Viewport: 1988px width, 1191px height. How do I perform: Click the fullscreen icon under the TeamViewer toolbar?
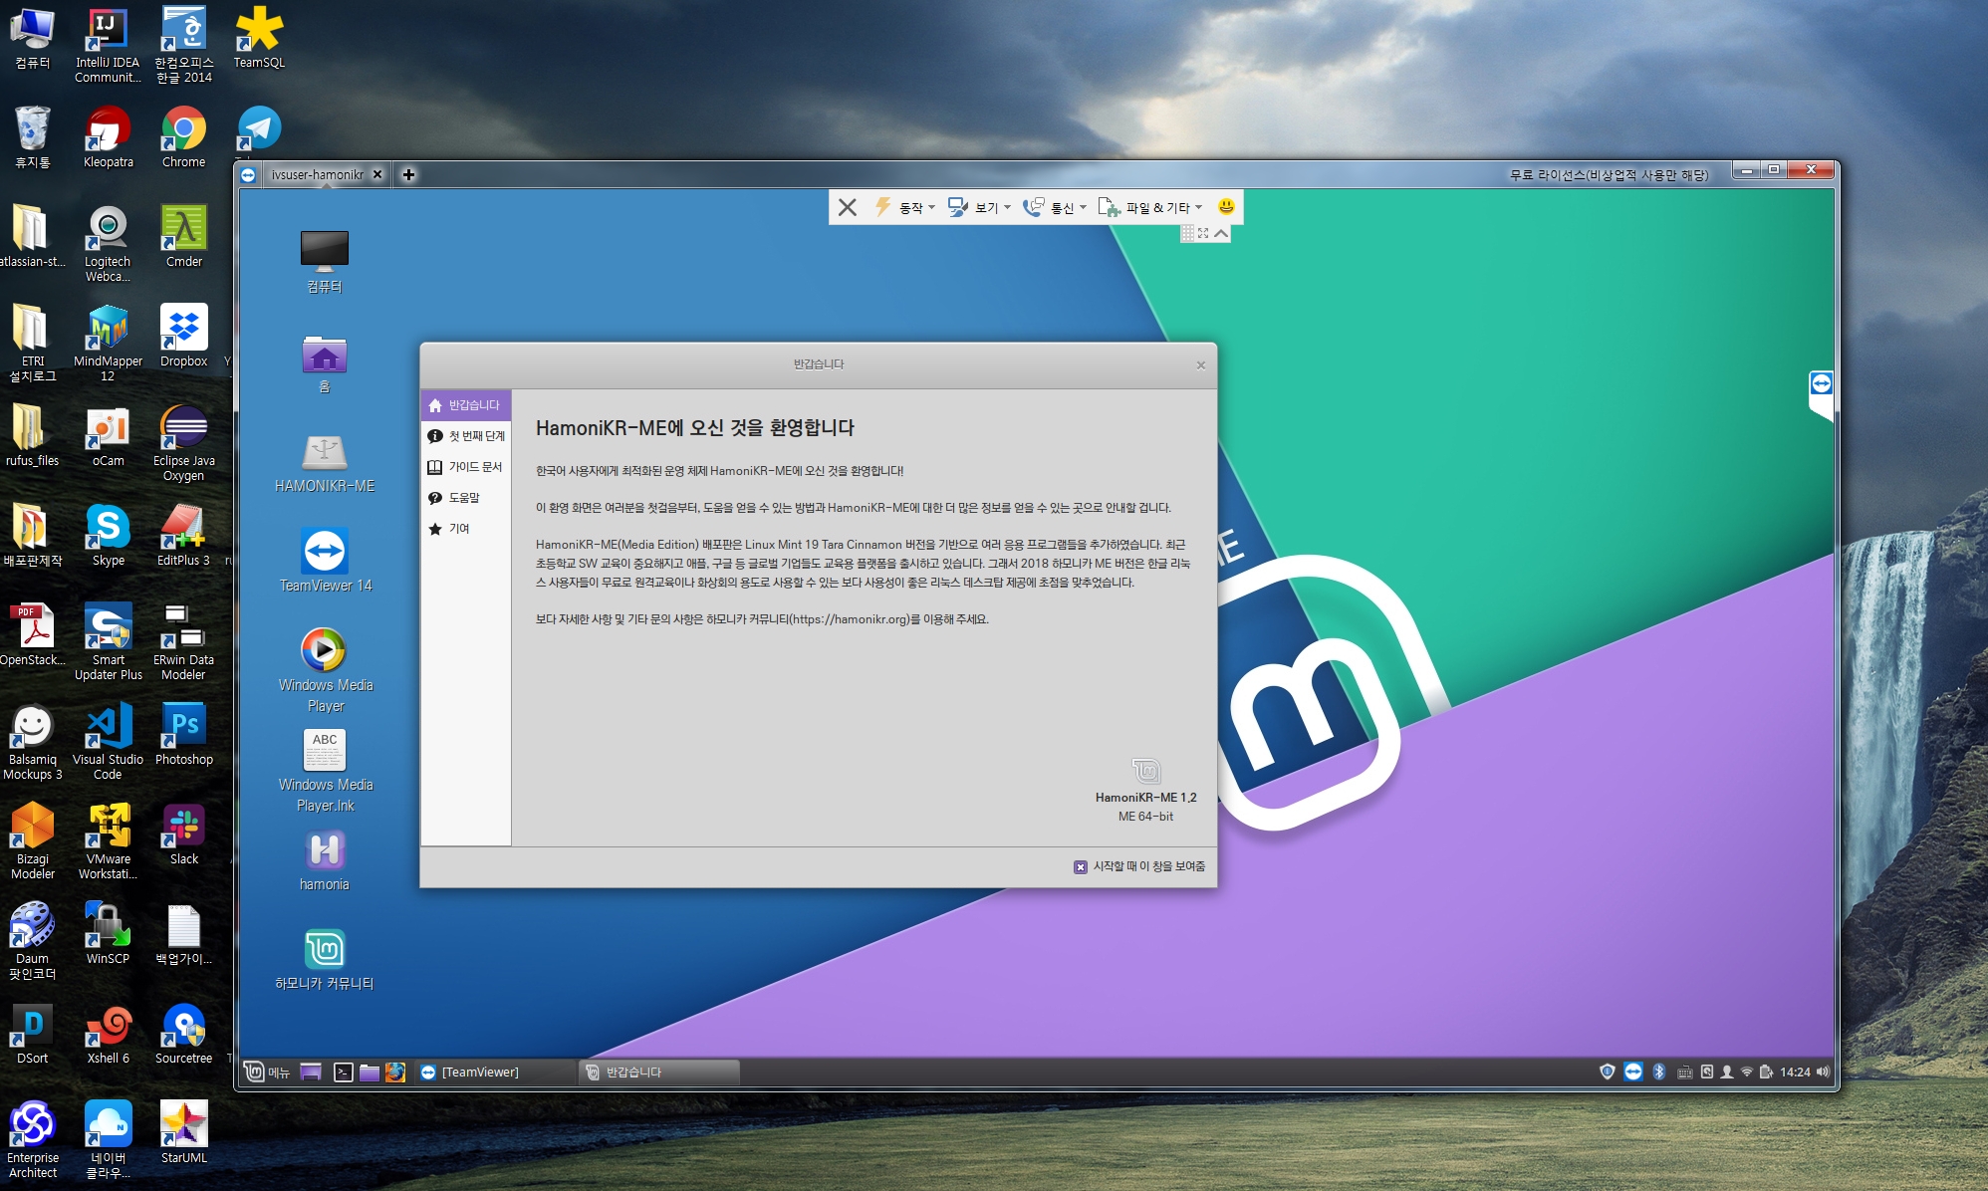click(x=1203, y=233)
